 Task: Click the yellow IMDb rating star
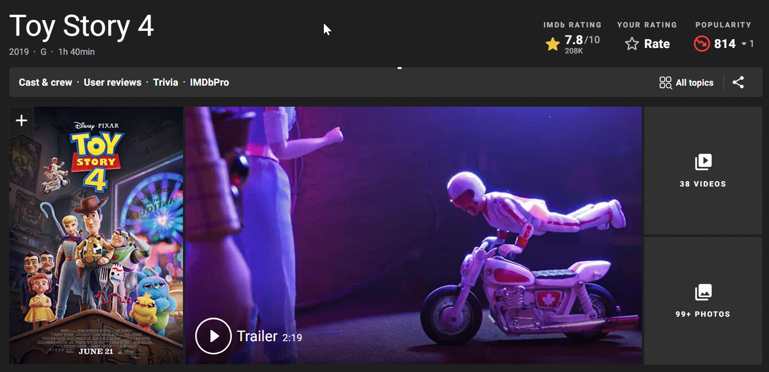click(553, 44)
